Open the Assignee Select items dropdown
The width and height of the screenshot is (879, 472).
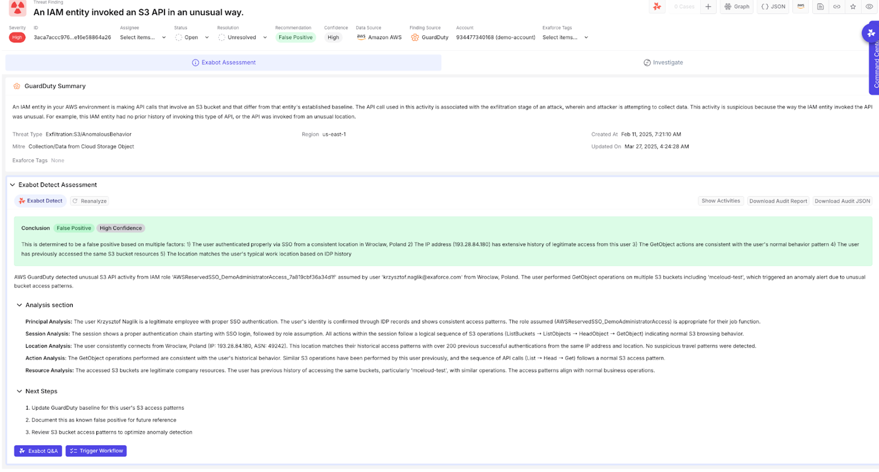click(142, 38)
